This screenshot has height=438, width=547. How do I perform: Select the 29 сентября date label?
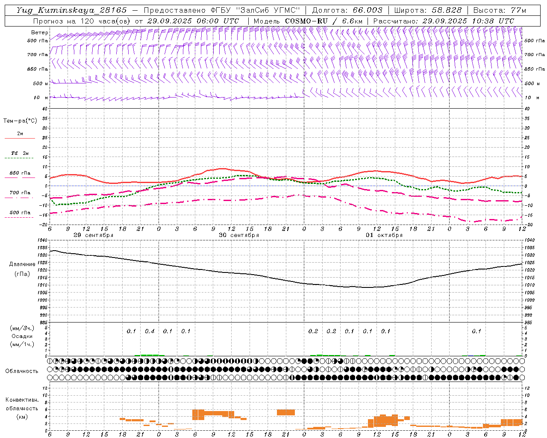pos(94,235)
